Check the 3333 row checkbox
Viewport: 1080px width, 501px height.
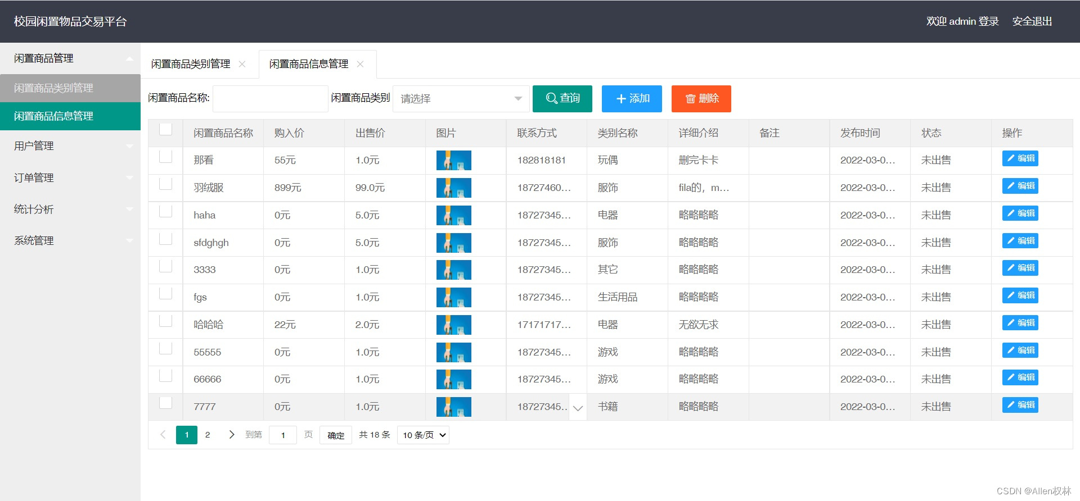coord(165,266)
